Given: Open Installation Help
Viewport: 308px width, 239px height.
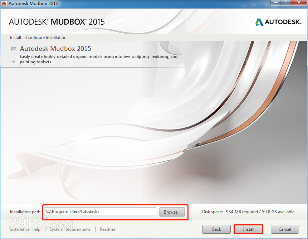Looking at the screenshot, I should (x=25, y=229).
